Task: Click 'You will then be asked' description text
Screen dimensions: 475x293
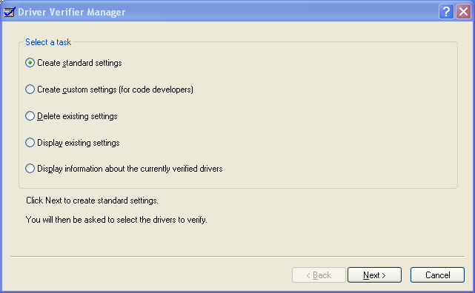Action: click(x=116, y=220)
